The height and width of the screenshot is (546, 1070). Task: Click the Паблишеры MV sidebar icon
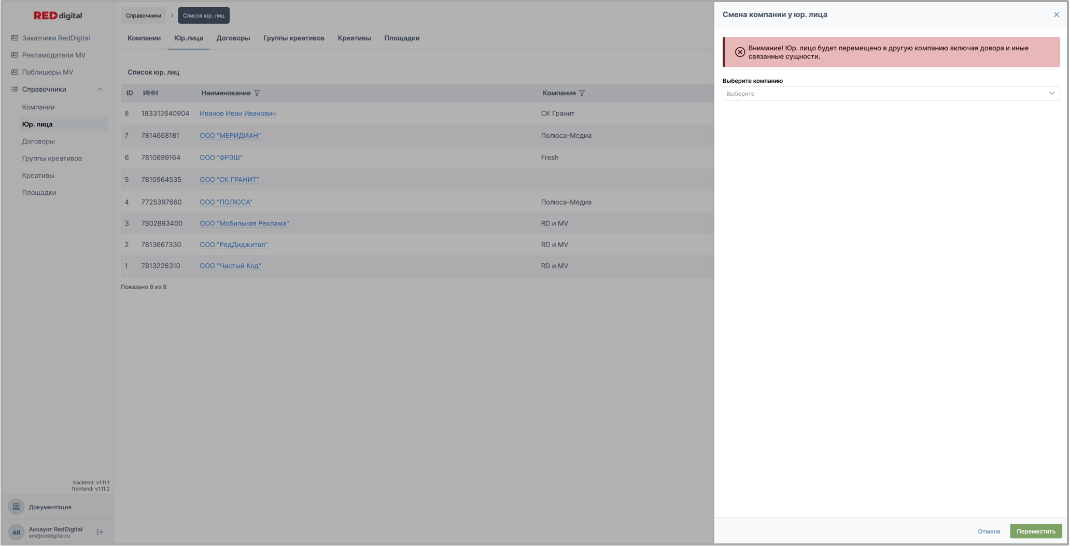[15, 72]
